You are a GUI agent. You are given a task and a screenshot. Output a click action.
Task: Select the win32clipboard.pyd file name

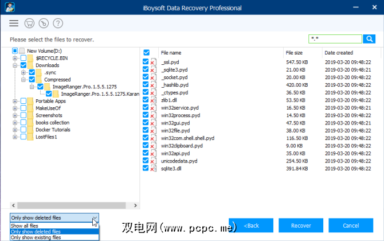pos(182,146)
